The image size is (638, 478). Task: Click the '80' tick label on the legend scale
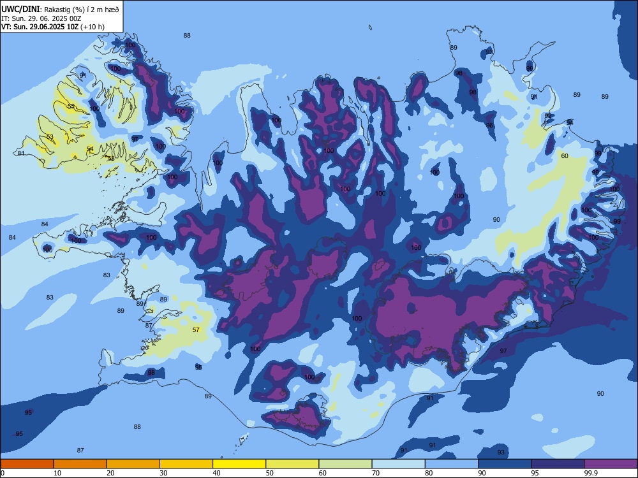pos(429,473)
